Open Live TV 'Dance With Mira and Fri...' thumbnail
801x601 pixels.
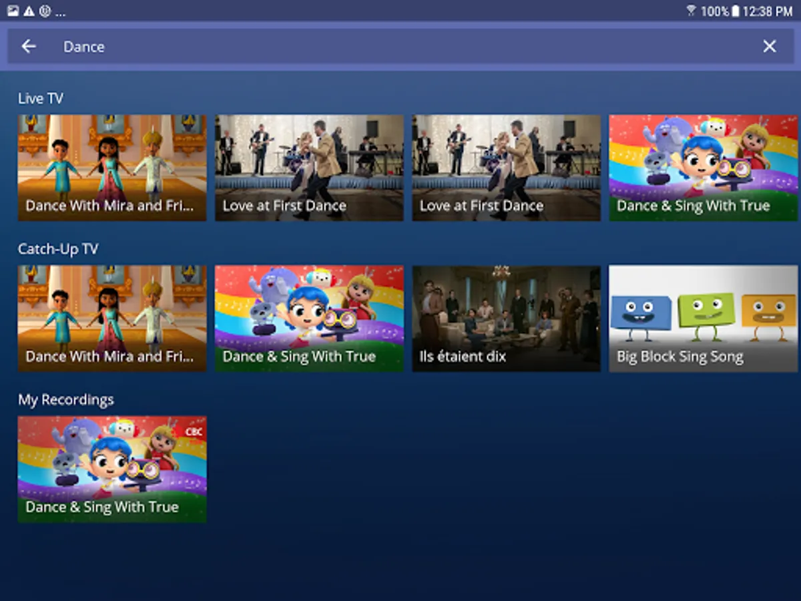coord(112,168)
